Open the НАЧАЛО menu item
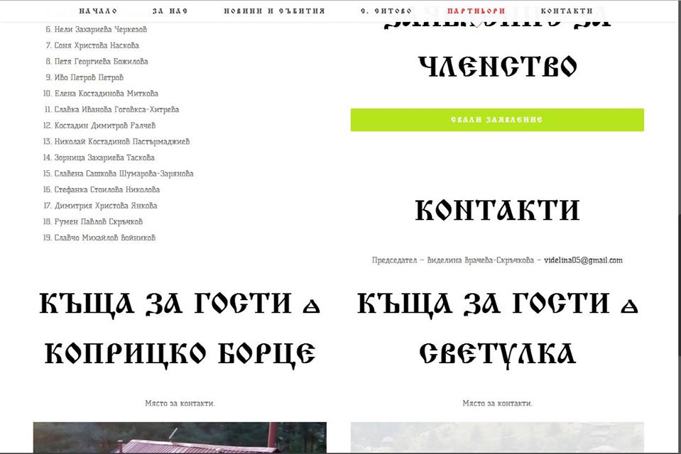 98,11
